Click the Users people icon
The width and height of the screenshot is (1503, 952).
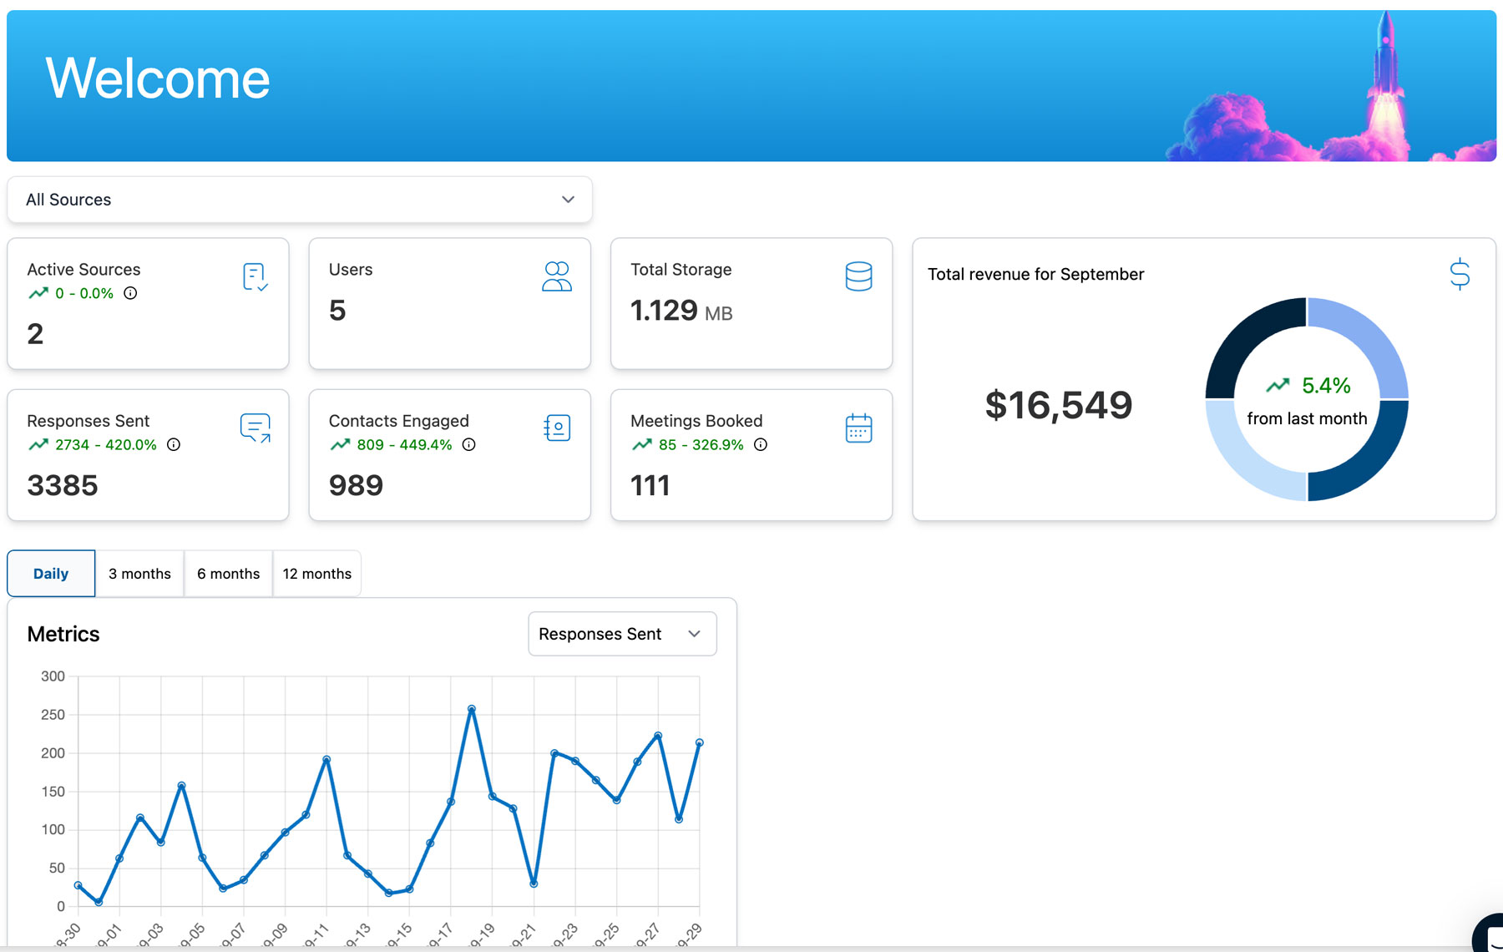(x=556, y=276)
